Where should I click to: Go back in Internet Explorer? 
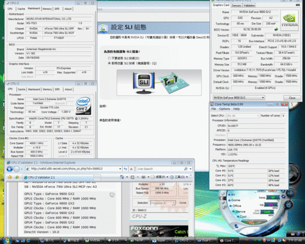click(x=9, y=169)
